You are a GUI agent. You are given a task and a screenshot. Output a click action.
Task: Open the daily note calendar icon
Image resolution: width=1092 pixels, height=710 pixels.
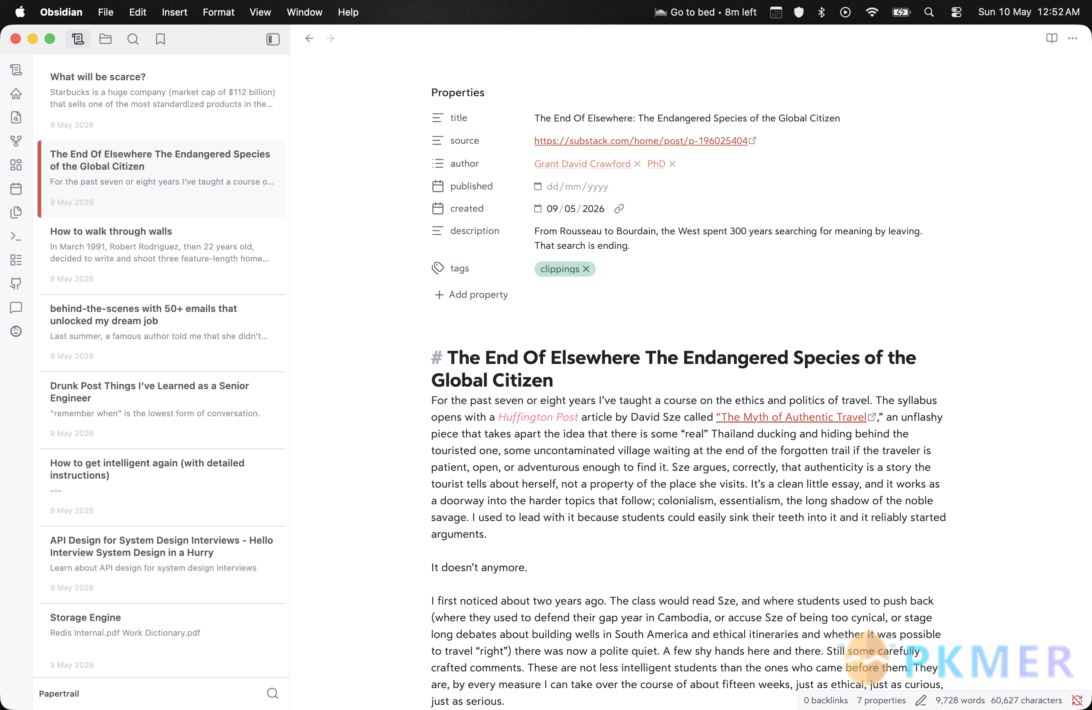pos(16,189)
